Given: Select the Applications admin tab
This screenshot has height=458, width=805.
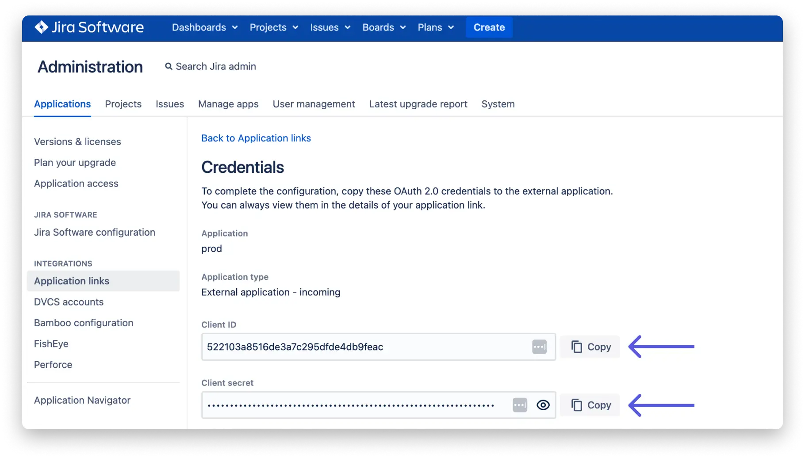Looking at the screenshot, I should pyautogui.click(x=62, y=104).
